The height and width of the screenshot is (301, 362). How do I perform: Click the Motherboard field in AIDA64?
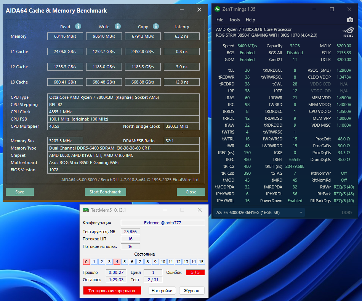(123, 163)
